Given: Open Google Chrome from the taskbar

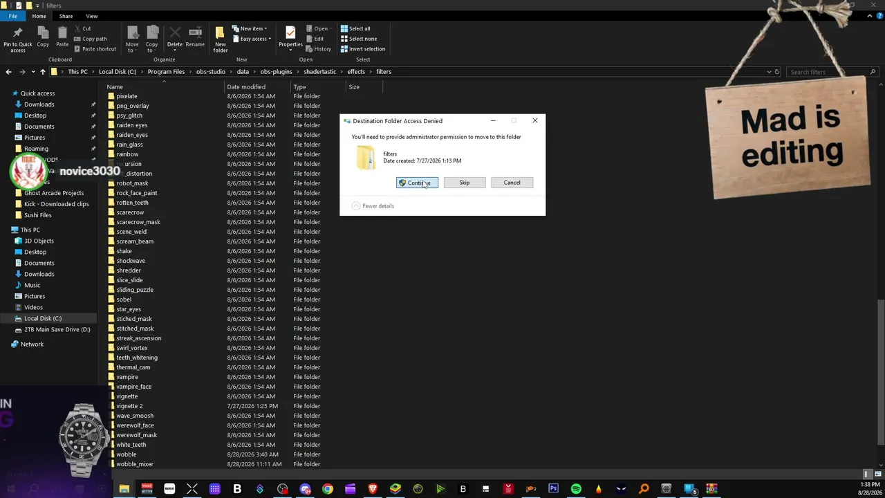Looking at the screenshot, I should [x=328, y=489].
